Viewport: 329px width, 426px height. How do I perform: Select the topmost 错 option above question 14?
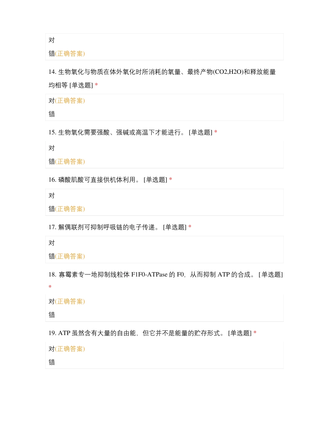pos(52,54)
